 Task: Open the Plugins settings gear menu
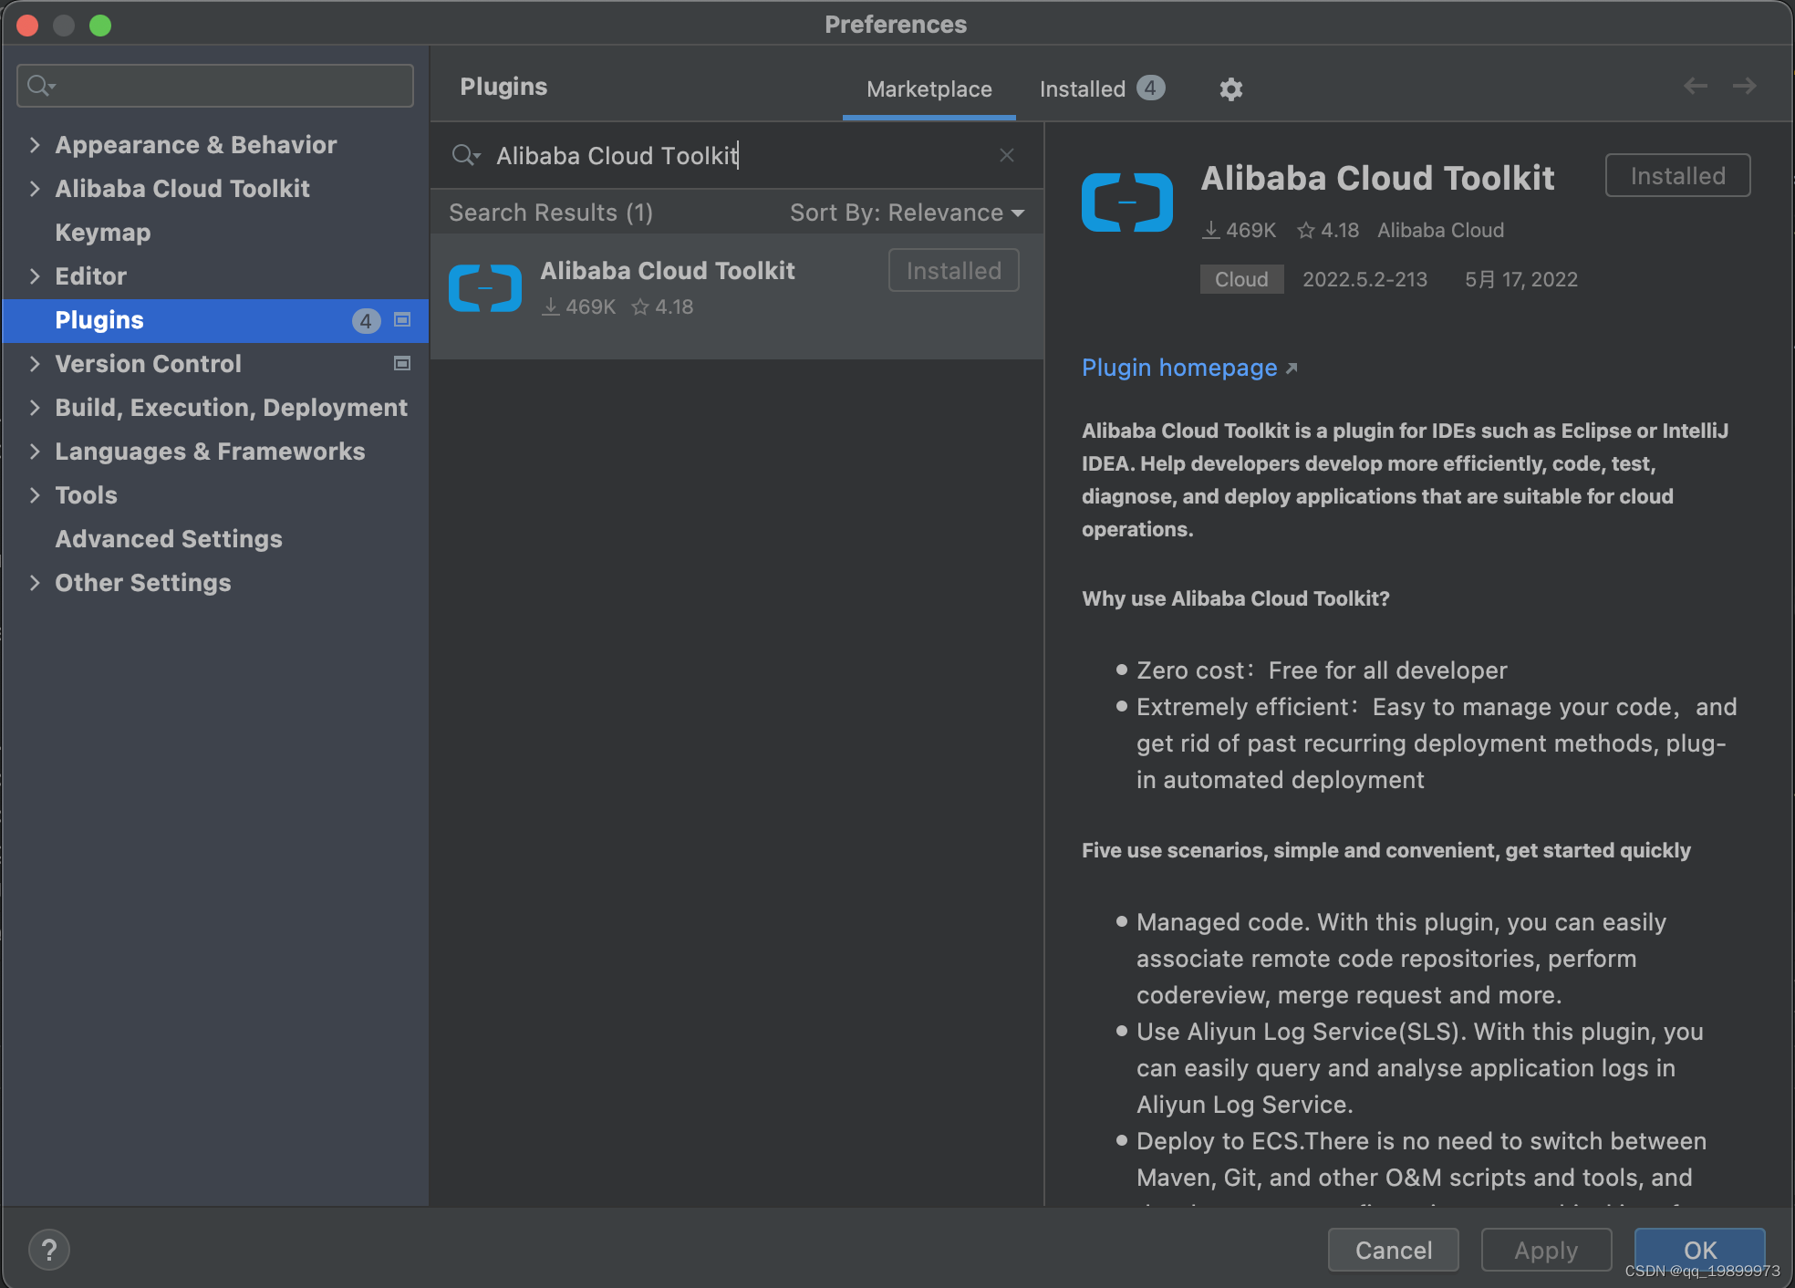(1230, 88)
